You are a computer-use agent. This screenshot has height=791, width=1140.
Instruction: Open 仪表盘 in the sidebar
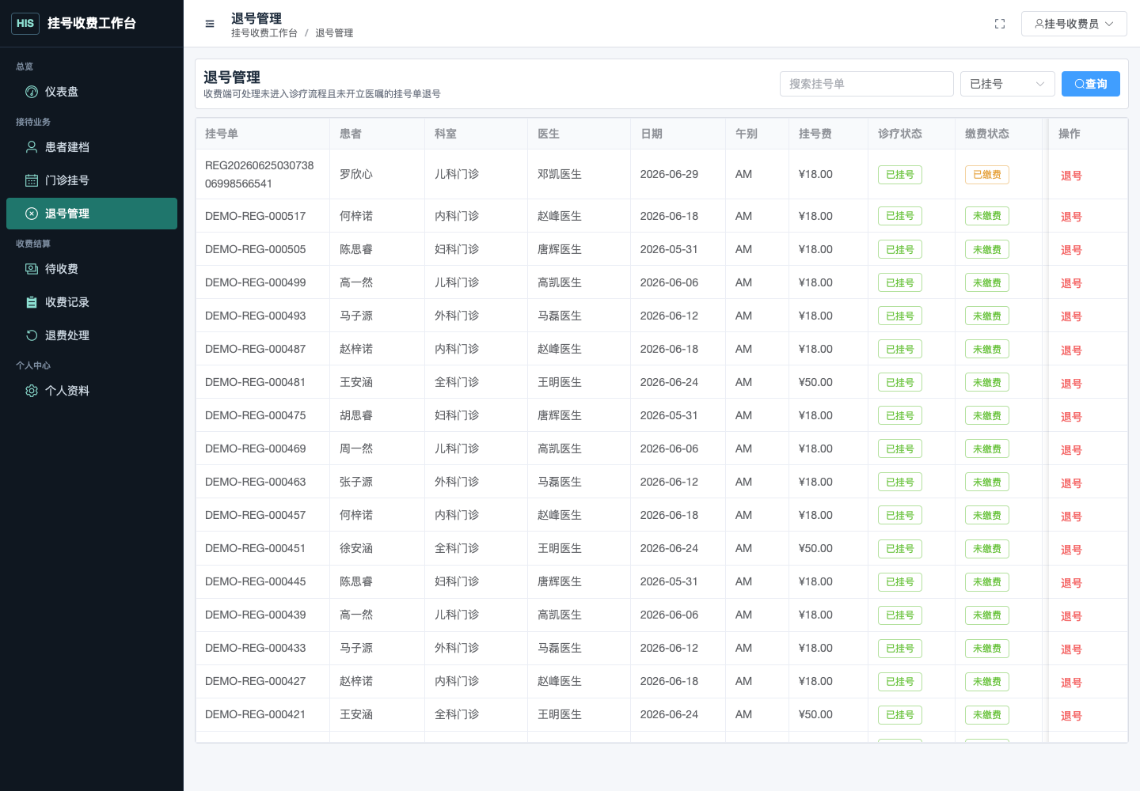pyautogui.click(x=92, y=92)
